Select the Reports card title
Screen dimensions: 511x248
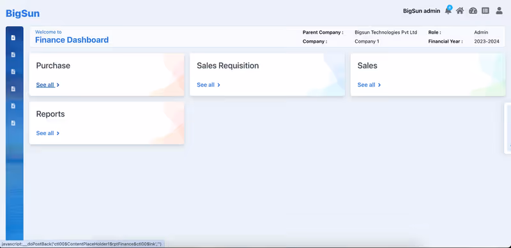(x=50, y=114)
